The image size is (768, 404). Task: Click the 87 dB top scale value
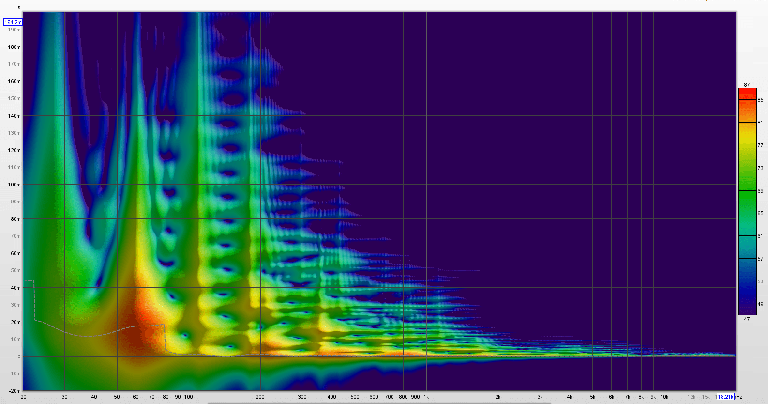(x=747, y=85)
